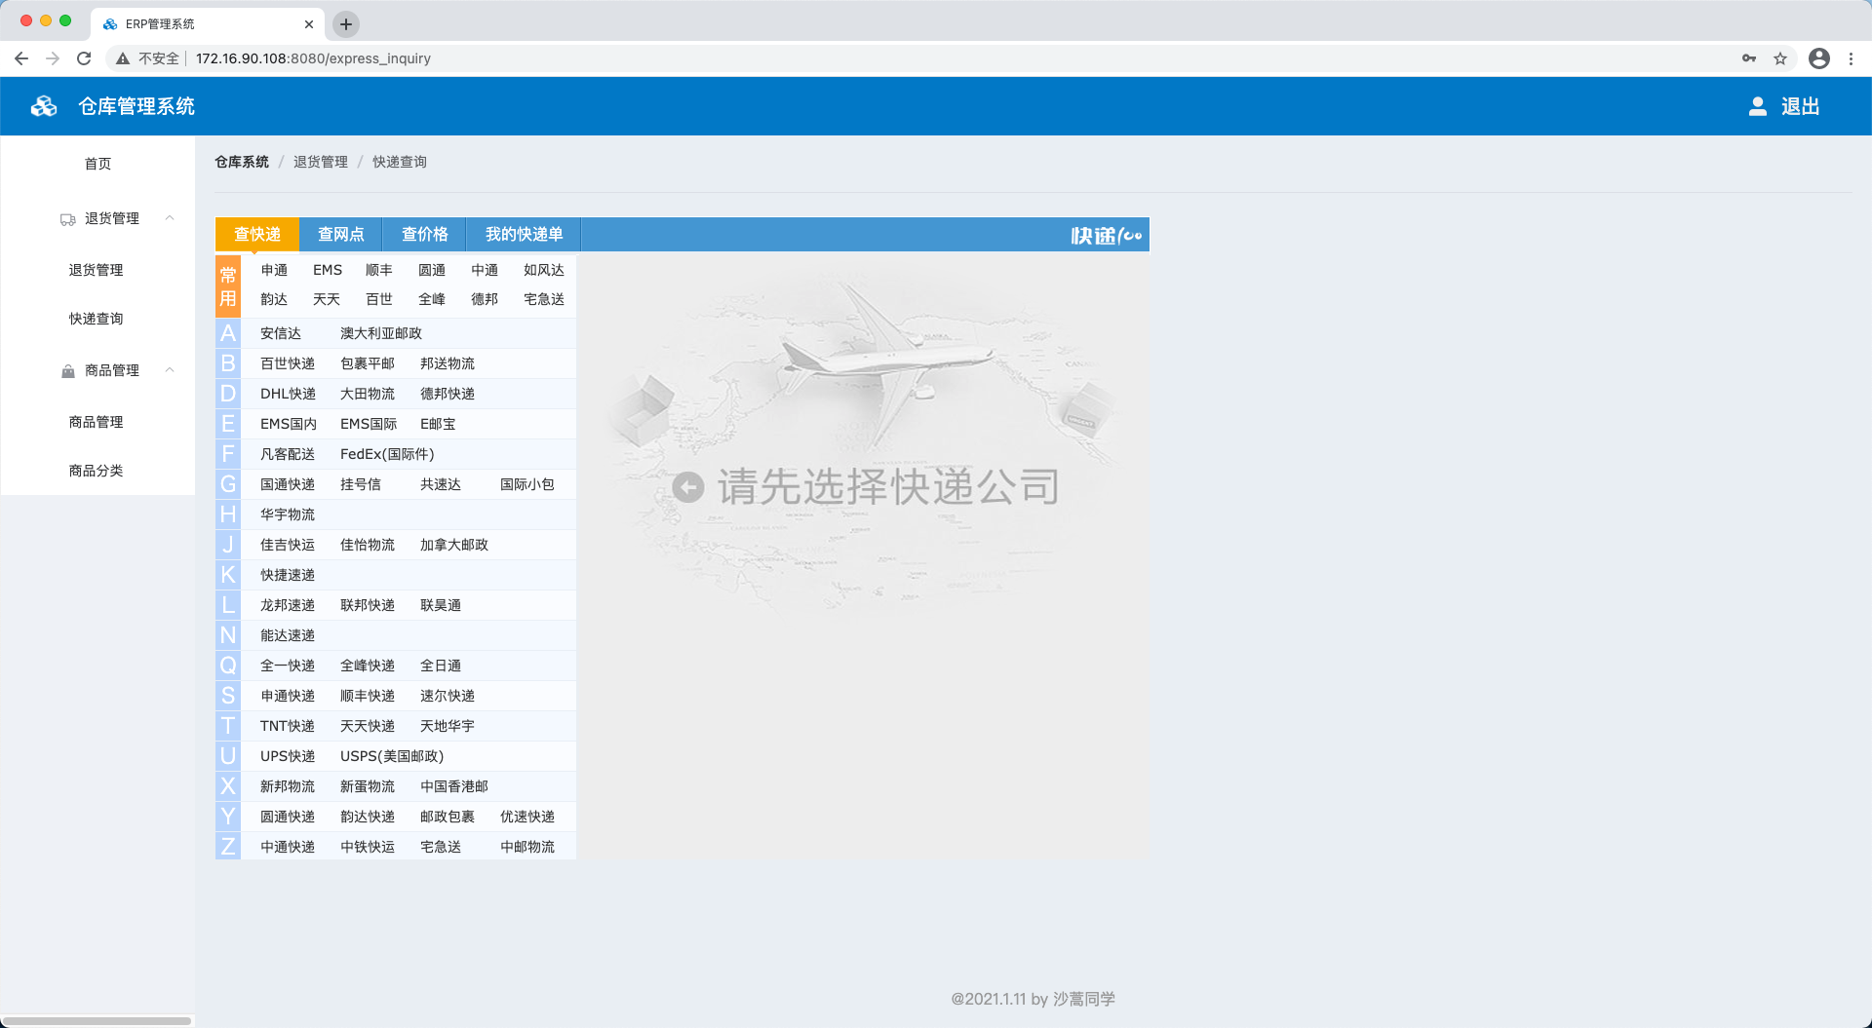
Task: Select 如风达 courier
Action: (544, 270)
